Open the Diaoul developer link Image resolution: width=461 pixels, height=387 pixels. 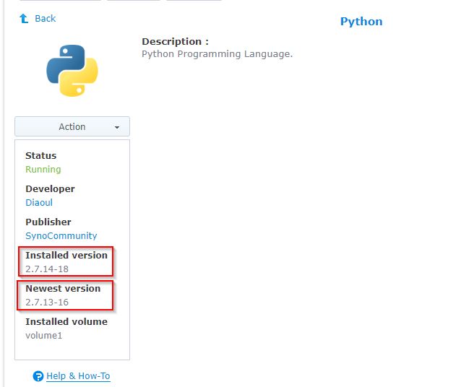coord(39,202)
